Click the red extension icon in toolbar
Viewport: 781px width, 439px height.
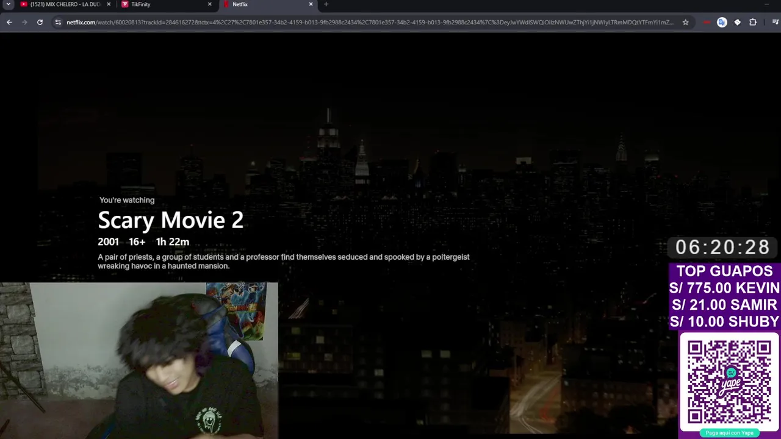click(x=707, y=22)
